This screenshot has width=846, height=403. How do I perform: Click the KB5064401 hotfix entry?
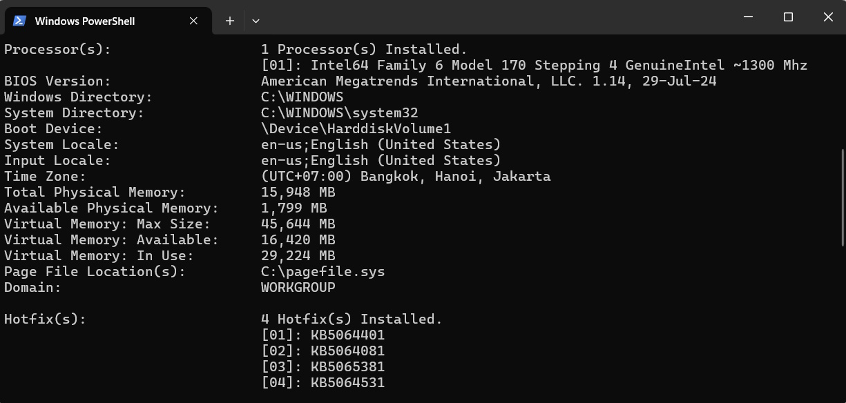(347, 335)
